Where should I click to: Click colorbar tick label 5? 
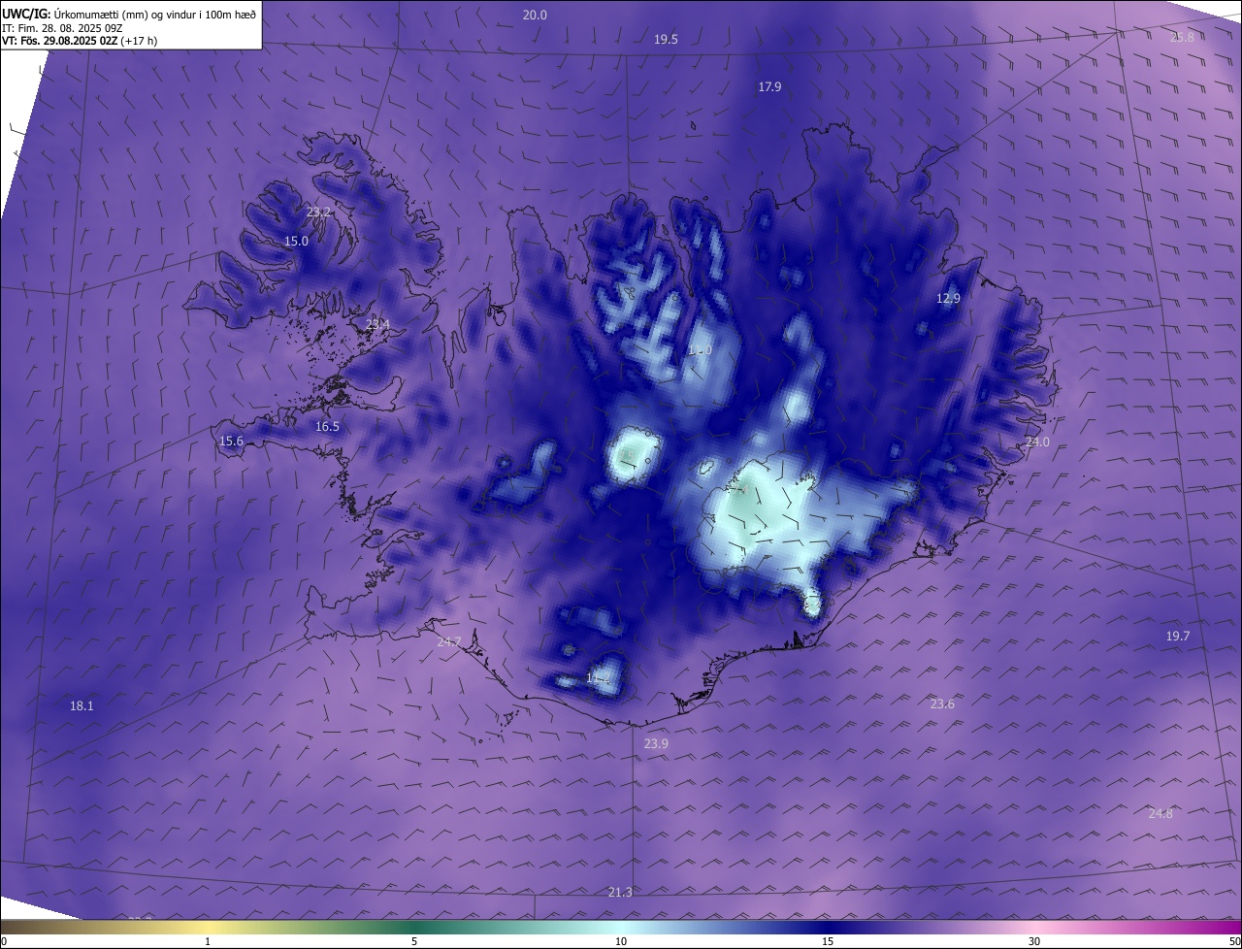coord(414,941)
